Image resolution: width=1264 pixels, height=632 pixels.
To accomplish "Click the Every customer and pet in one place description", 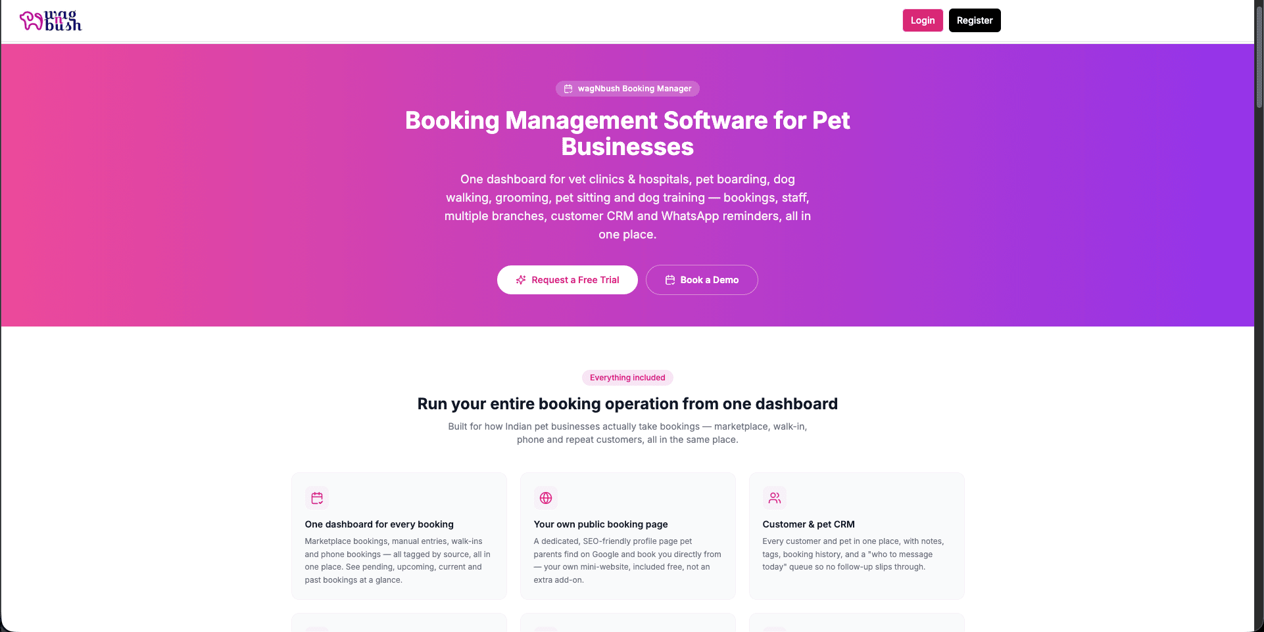I will pyautogui.click(x=854, y=554).
